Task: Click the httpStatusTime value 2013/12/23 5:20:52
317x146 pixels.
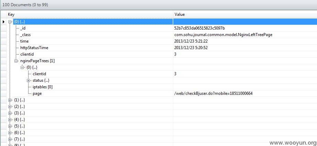Action: [x=191, y=48]
